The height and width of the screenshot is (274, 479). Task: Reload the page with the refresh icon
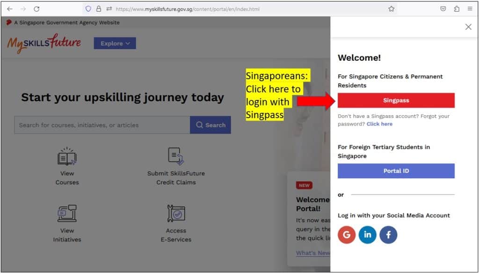(36, 9)
